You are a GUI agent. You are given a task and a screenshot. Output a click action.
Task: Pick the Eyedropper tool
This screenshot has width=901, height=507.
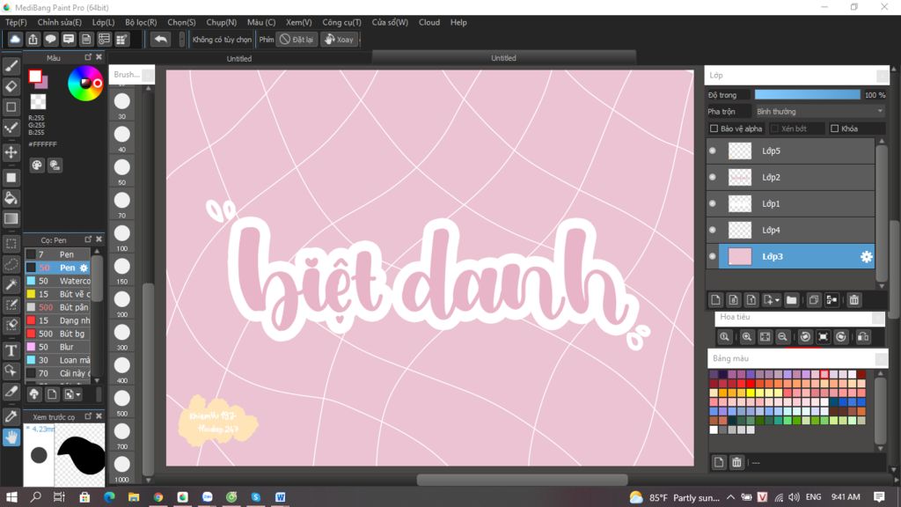pyautogui.click(x=11, y=416)
